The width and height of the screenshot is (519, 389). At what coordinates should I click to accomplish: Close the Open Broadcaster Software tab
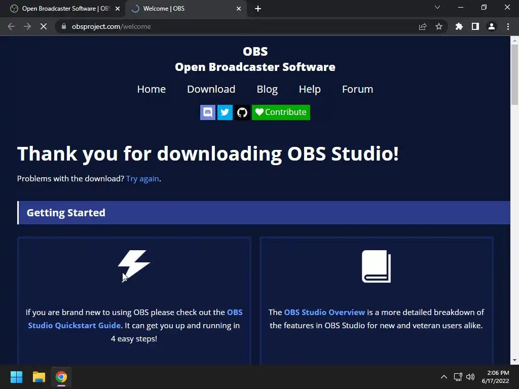coord(117,9)
